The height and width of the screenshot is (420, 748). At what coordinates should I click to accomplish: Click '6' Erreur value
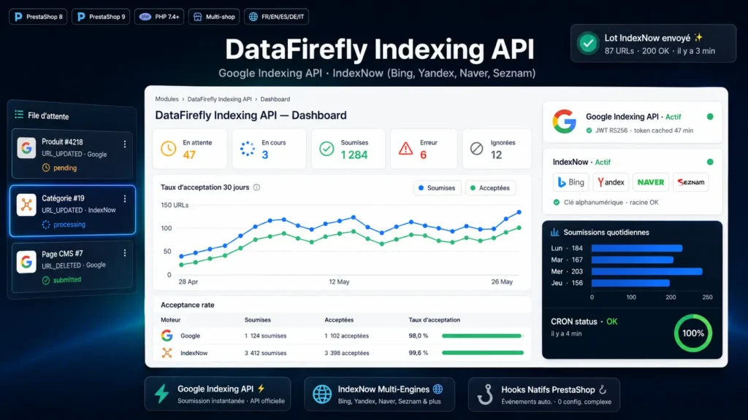tap(423, 155)
